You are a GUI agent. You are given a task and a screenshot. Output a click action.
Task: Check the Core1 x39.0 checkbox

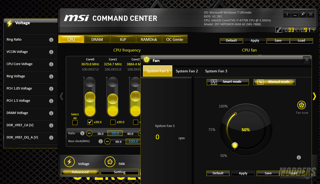(113, 122)
